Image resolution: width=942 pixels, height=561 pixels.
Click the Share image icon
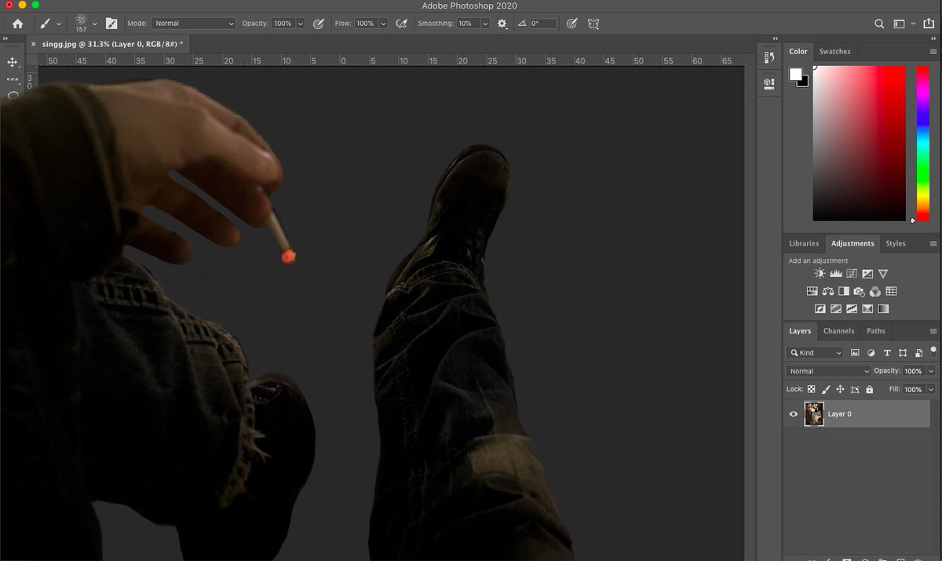929,24
